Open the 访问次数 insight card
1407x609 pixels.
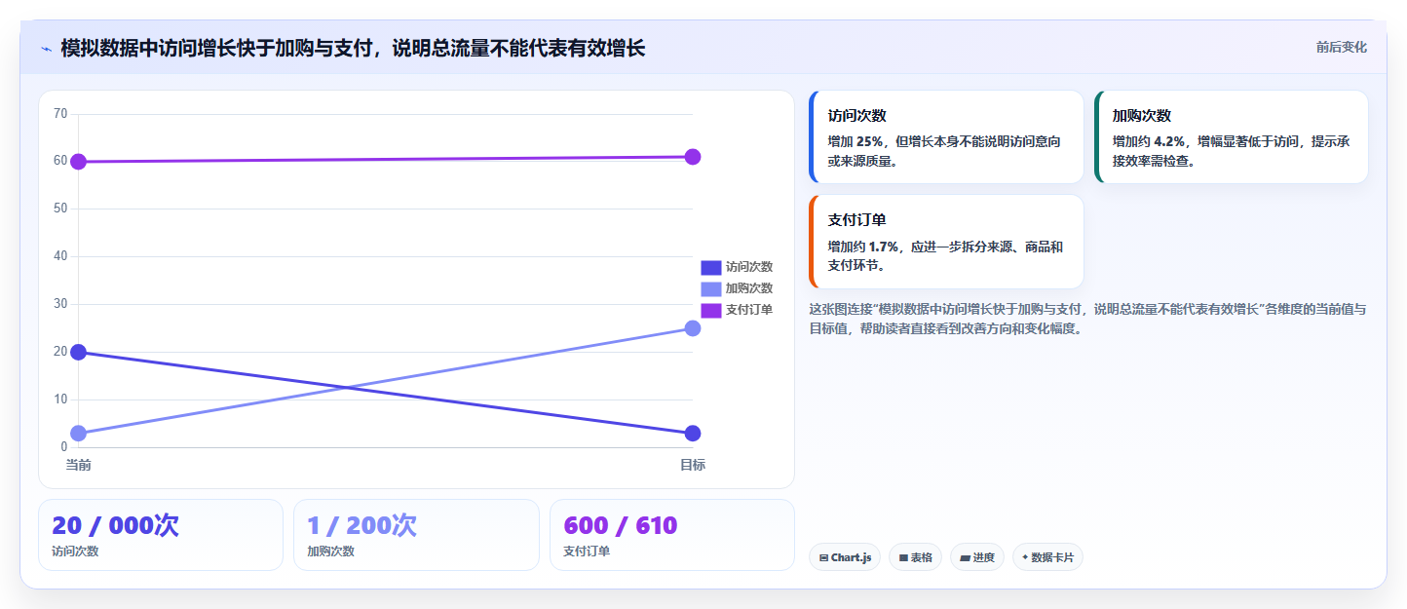tap(946, 137)
